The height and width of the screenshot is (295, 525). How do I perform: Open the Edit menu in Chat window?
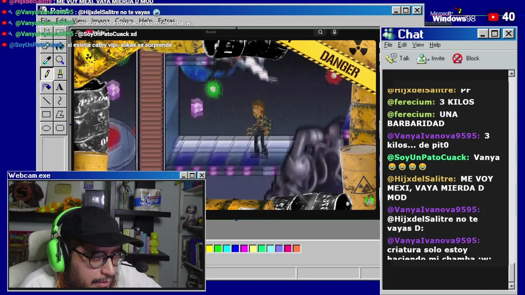402,45
